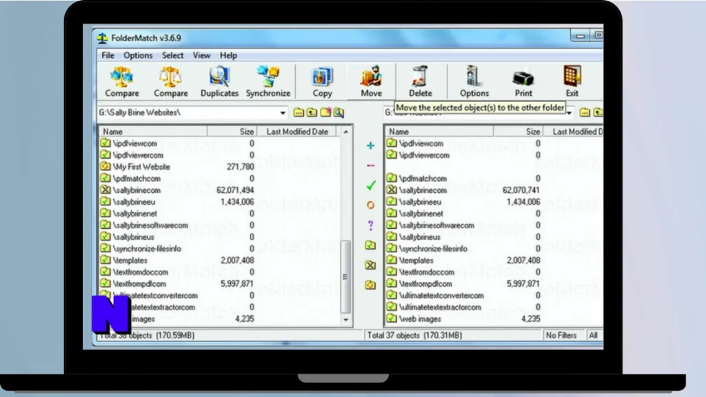Click the purple question mark icon
This screenshot has height=397, width=706.
pos(370,225)
